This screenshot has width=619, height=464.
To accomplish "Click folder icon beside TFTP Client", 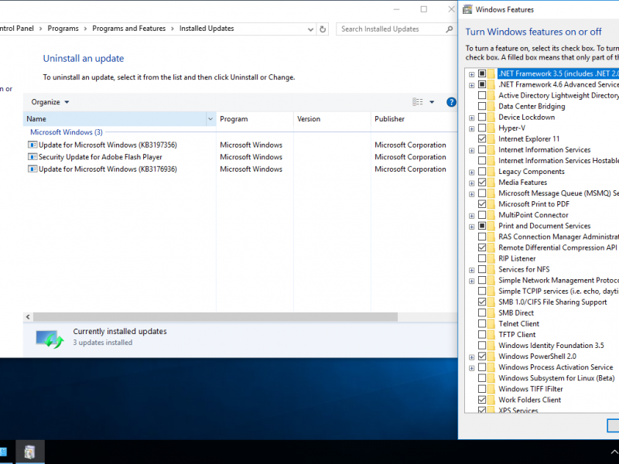I will [491, 335].
